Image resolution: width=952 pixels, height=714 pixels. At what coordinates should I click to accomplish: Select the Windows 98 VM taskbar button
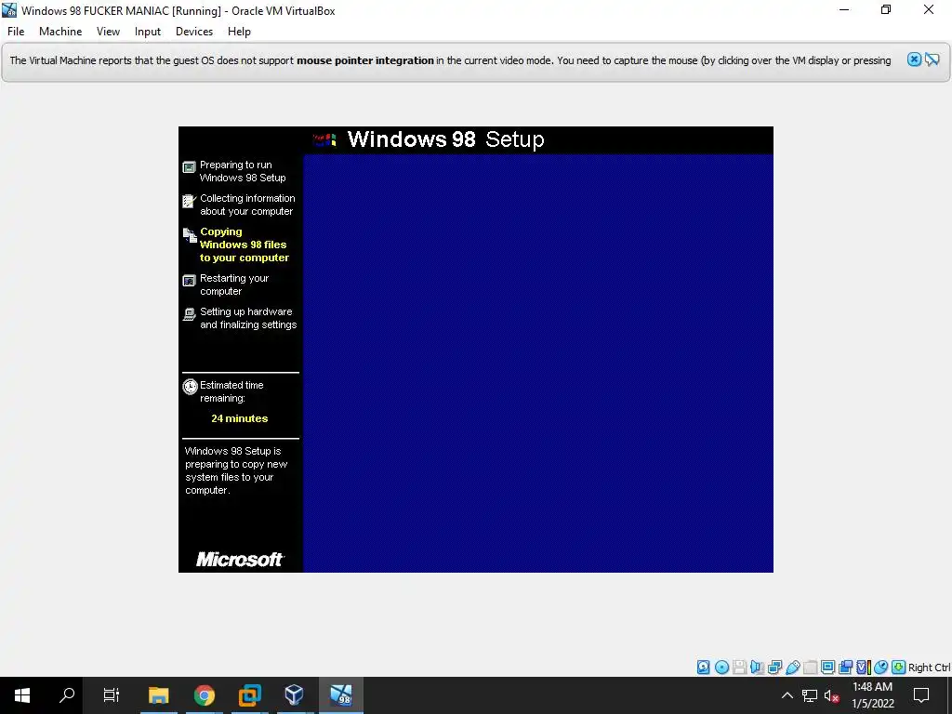click(x=340, y=695)
